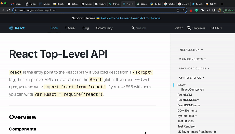Switch to the Extensions tab
Viewport: 235px width, 134px height.
pyautogui.click(x=101, y=4)
